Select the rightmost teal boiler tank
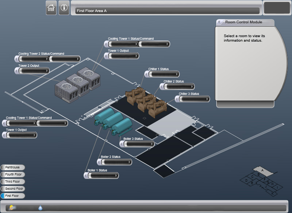Image resolution: width=292 pixels, height=213 pixels. 122,127
